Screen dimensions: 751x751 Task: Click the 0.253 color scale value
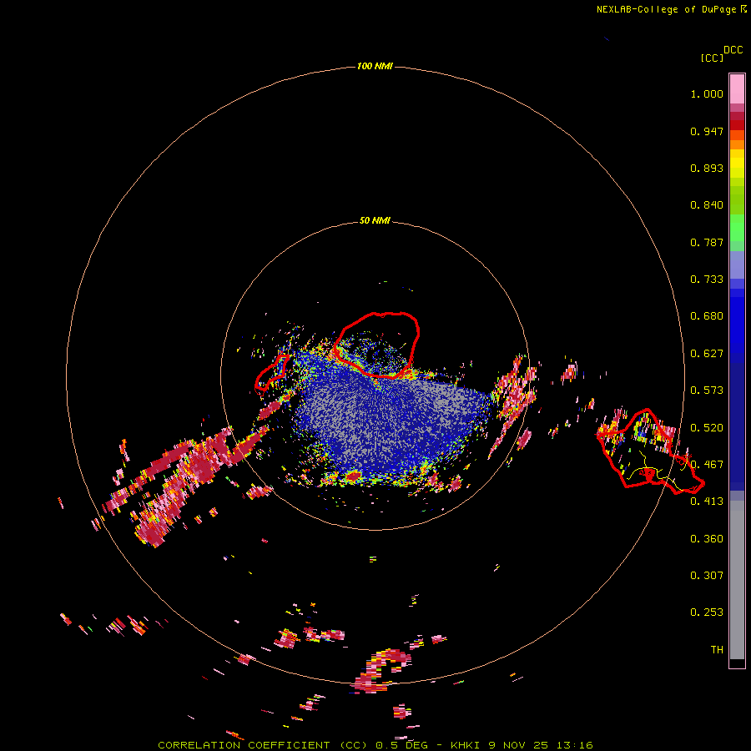click(x=707, y=612)
